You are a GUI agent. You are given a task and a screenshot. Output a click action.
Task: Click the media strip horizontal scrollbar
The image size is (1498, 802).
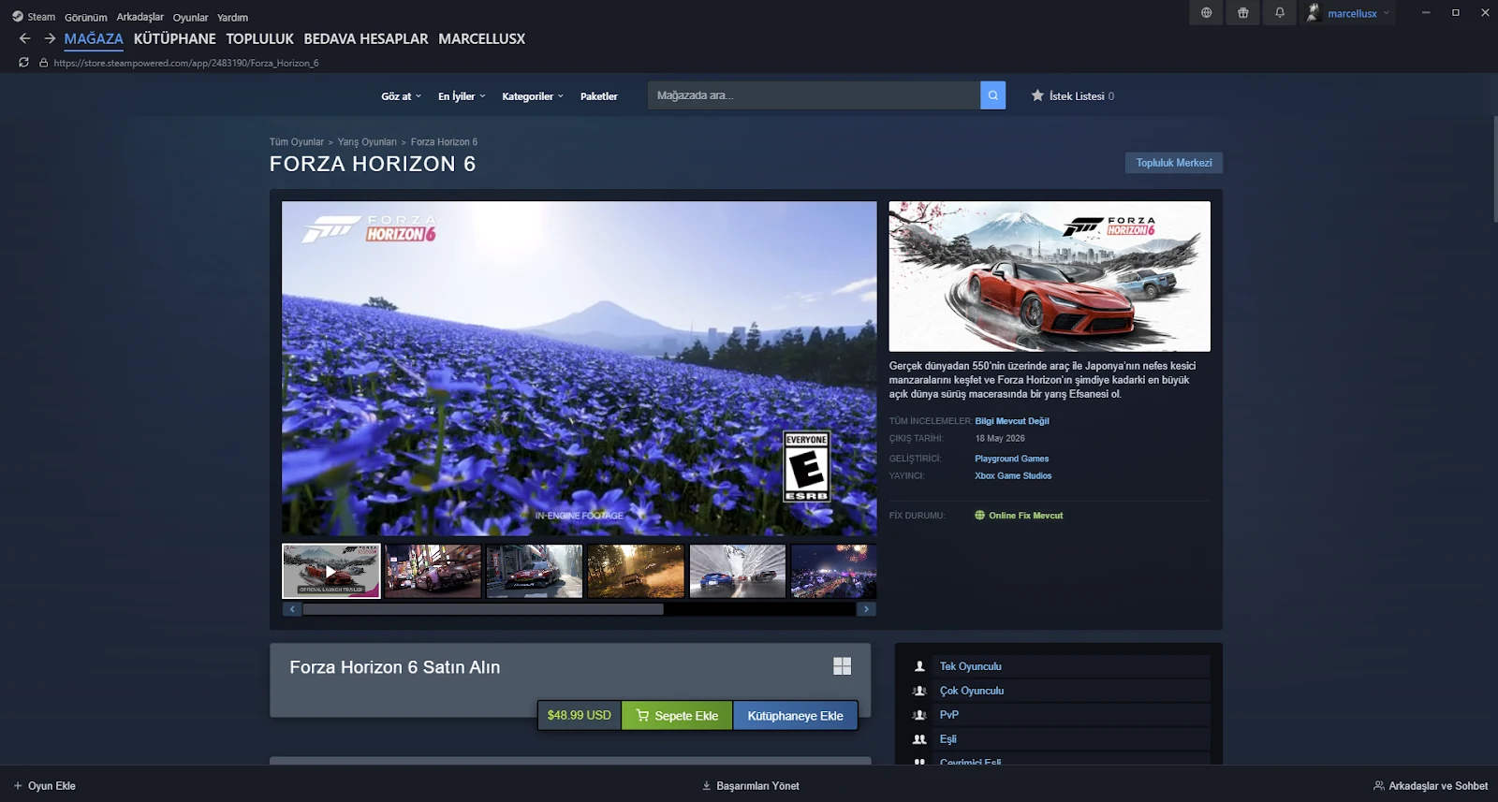pyautogui.click(x=483, y=609)
